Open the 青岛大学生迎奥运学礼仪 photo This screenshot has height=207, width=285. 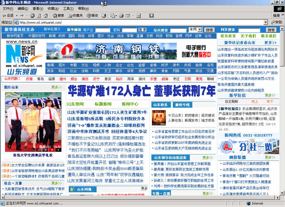tap(33, 122)
